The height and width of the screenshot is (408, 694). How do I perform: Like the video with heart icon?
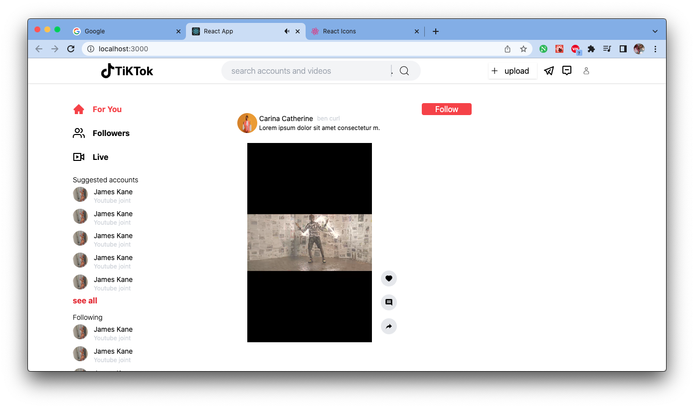click(x=389, y=278)
